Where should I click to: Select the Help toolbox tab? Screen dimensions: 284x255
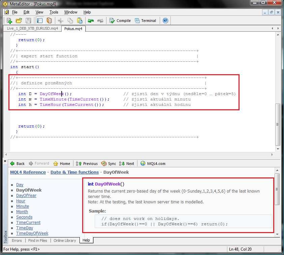86,240
